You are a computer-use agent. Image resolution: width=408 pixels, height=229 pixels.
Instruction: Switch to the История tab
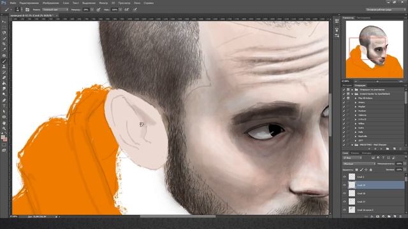tap(347, 85)
